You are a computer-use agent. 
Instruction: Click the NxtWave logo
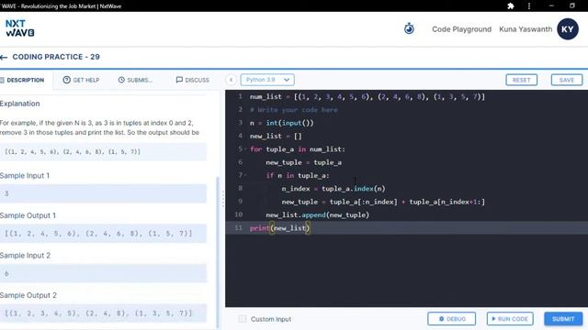(20, 28)
